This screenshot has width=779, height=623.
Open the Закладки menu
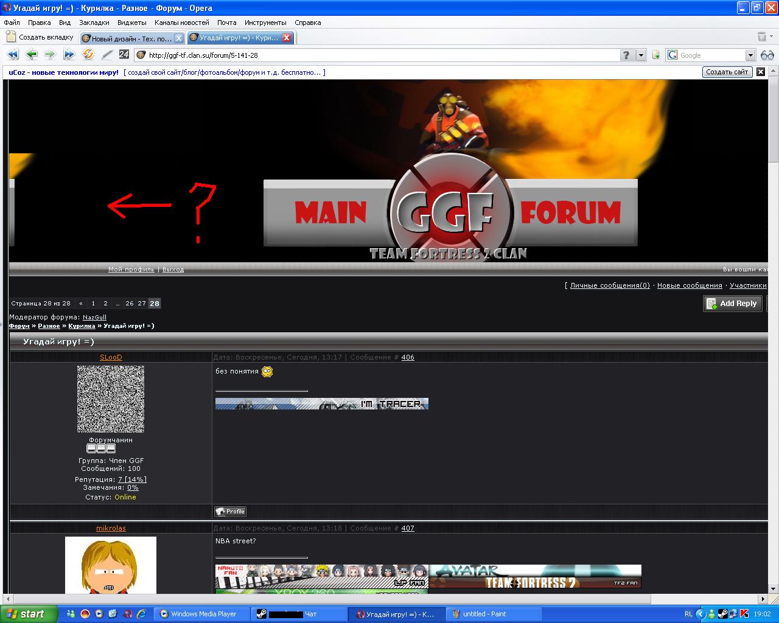pos(94,23)
